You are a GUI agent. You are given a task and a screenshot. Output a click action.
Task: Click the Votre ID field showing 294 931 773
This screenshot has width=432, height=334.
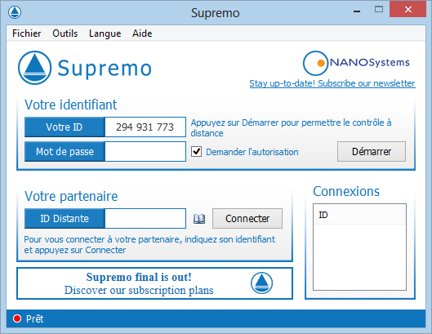pyautogui.click(x=145, y=127)
